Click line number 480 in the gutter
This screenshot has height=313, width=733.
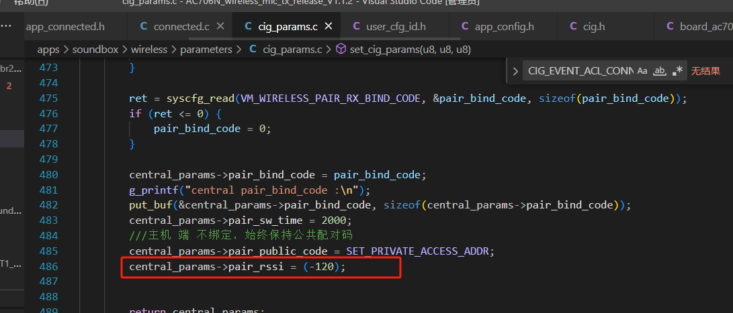click(48, 175)
